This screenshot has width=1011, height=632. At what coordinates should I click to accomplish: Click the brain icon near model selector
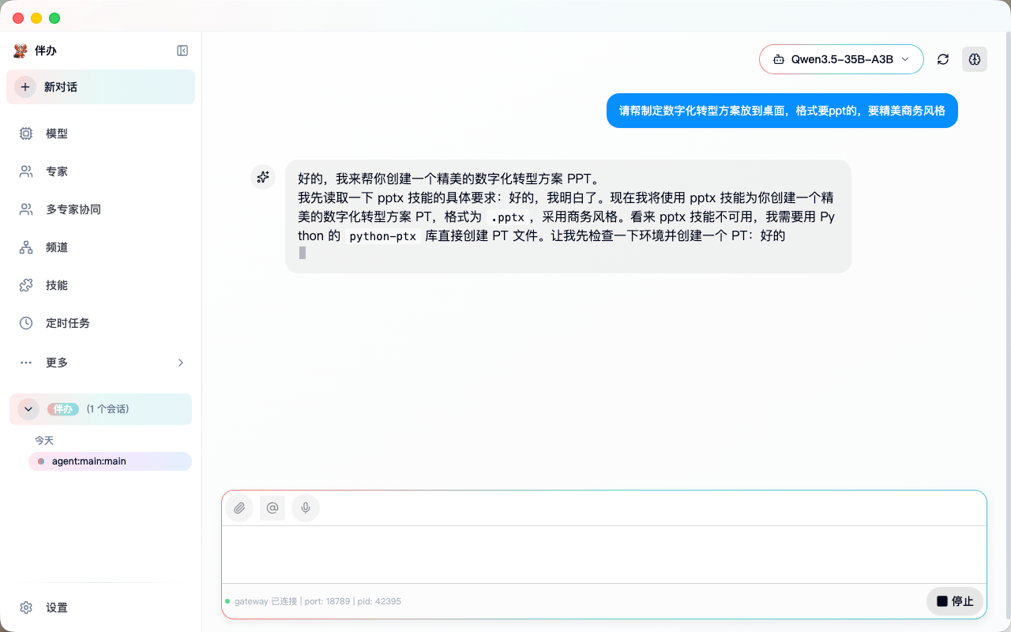coord(975,59)
